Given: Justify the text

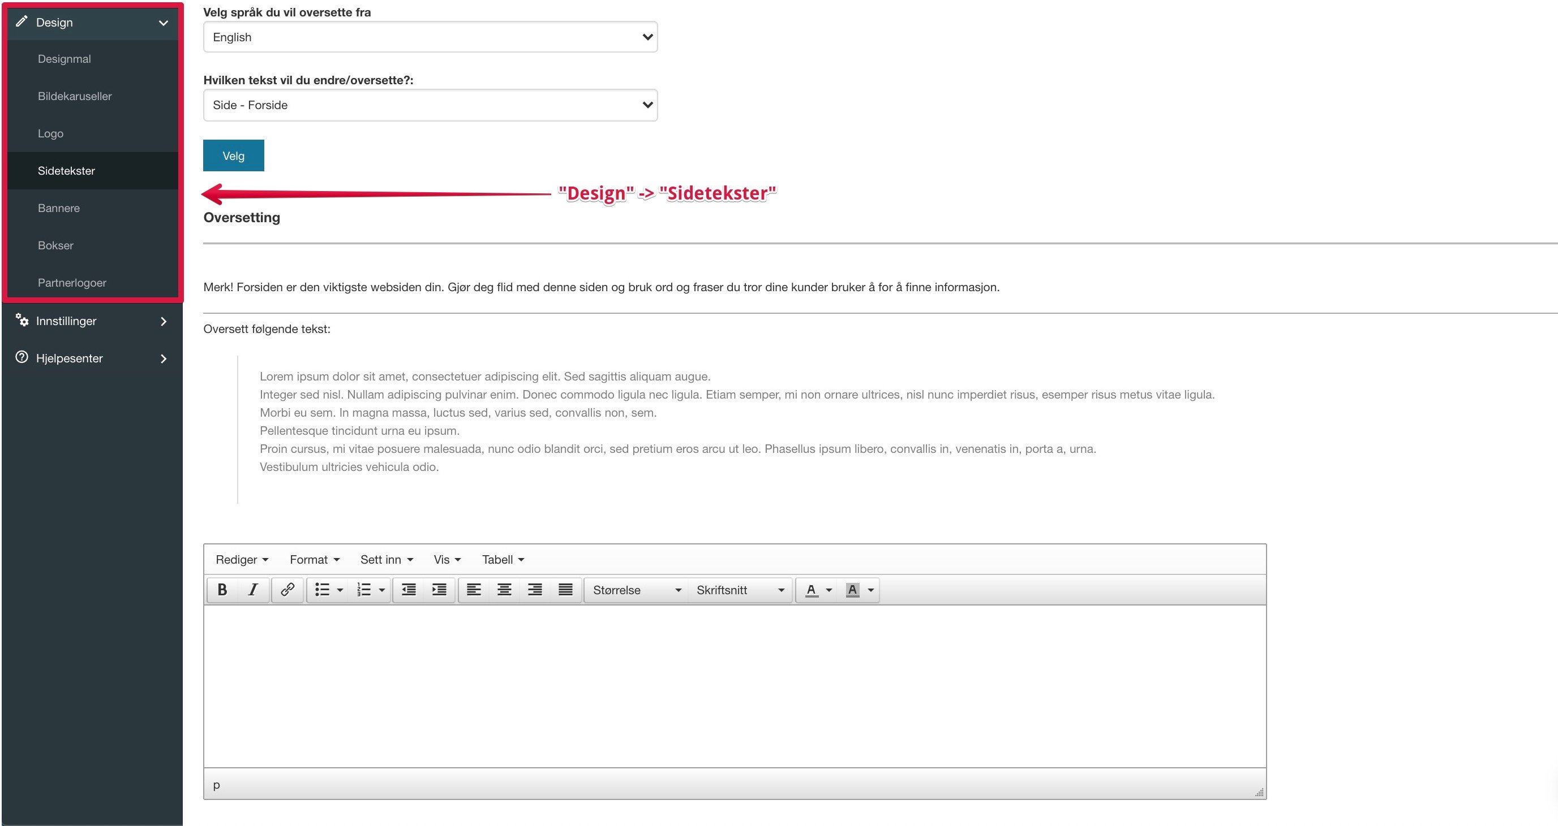Looking at the screenshot, I should 565,590.
